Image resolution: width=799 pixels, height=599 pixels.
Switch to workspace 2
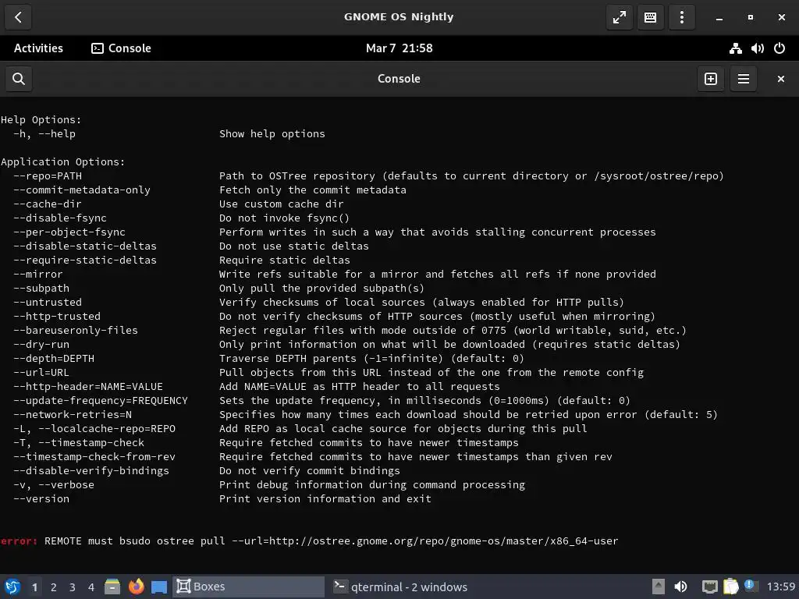tap(54, 587)
